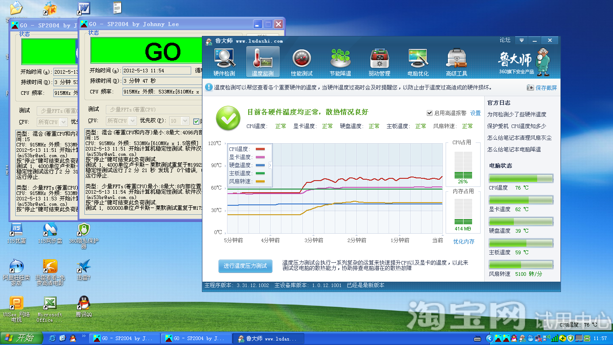Toggle the 启用高温报警 checkbox
Viewport: 613px width, 345px height.
[x=429, y=113]
